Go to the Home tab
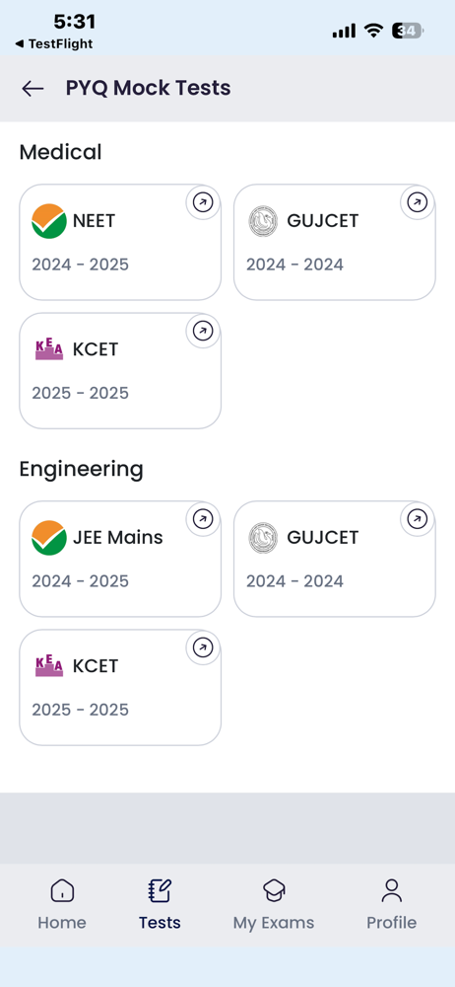The width and height of the screenshot is (455, 987). tap(62, 905)
